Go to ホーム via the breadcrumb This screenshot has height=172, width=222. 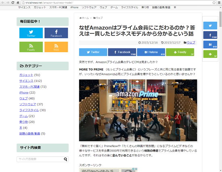pyautogui.click(x=84, y=18)
